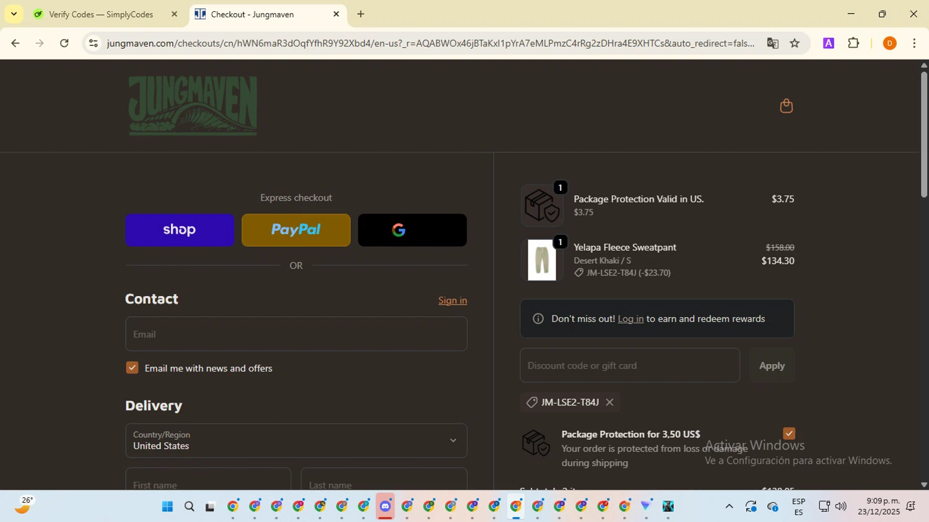Open the clock and date panel
The image size is (929, 522).
pyautogui.click(x=878, y=507)
